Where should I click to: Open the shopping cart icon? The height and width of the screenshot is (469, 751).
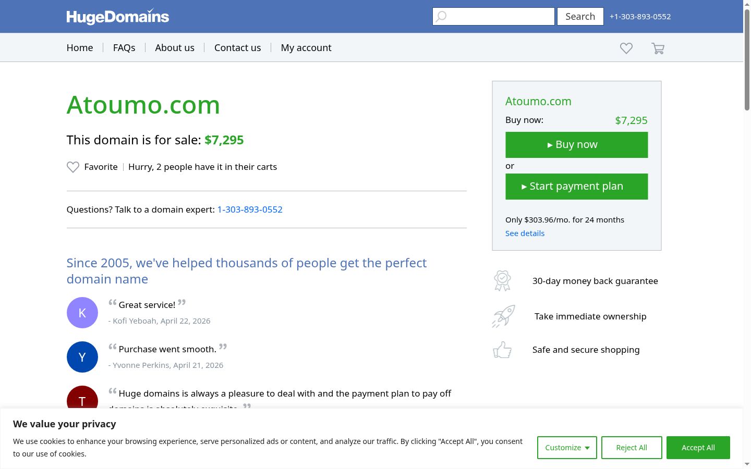pos(658,48)
